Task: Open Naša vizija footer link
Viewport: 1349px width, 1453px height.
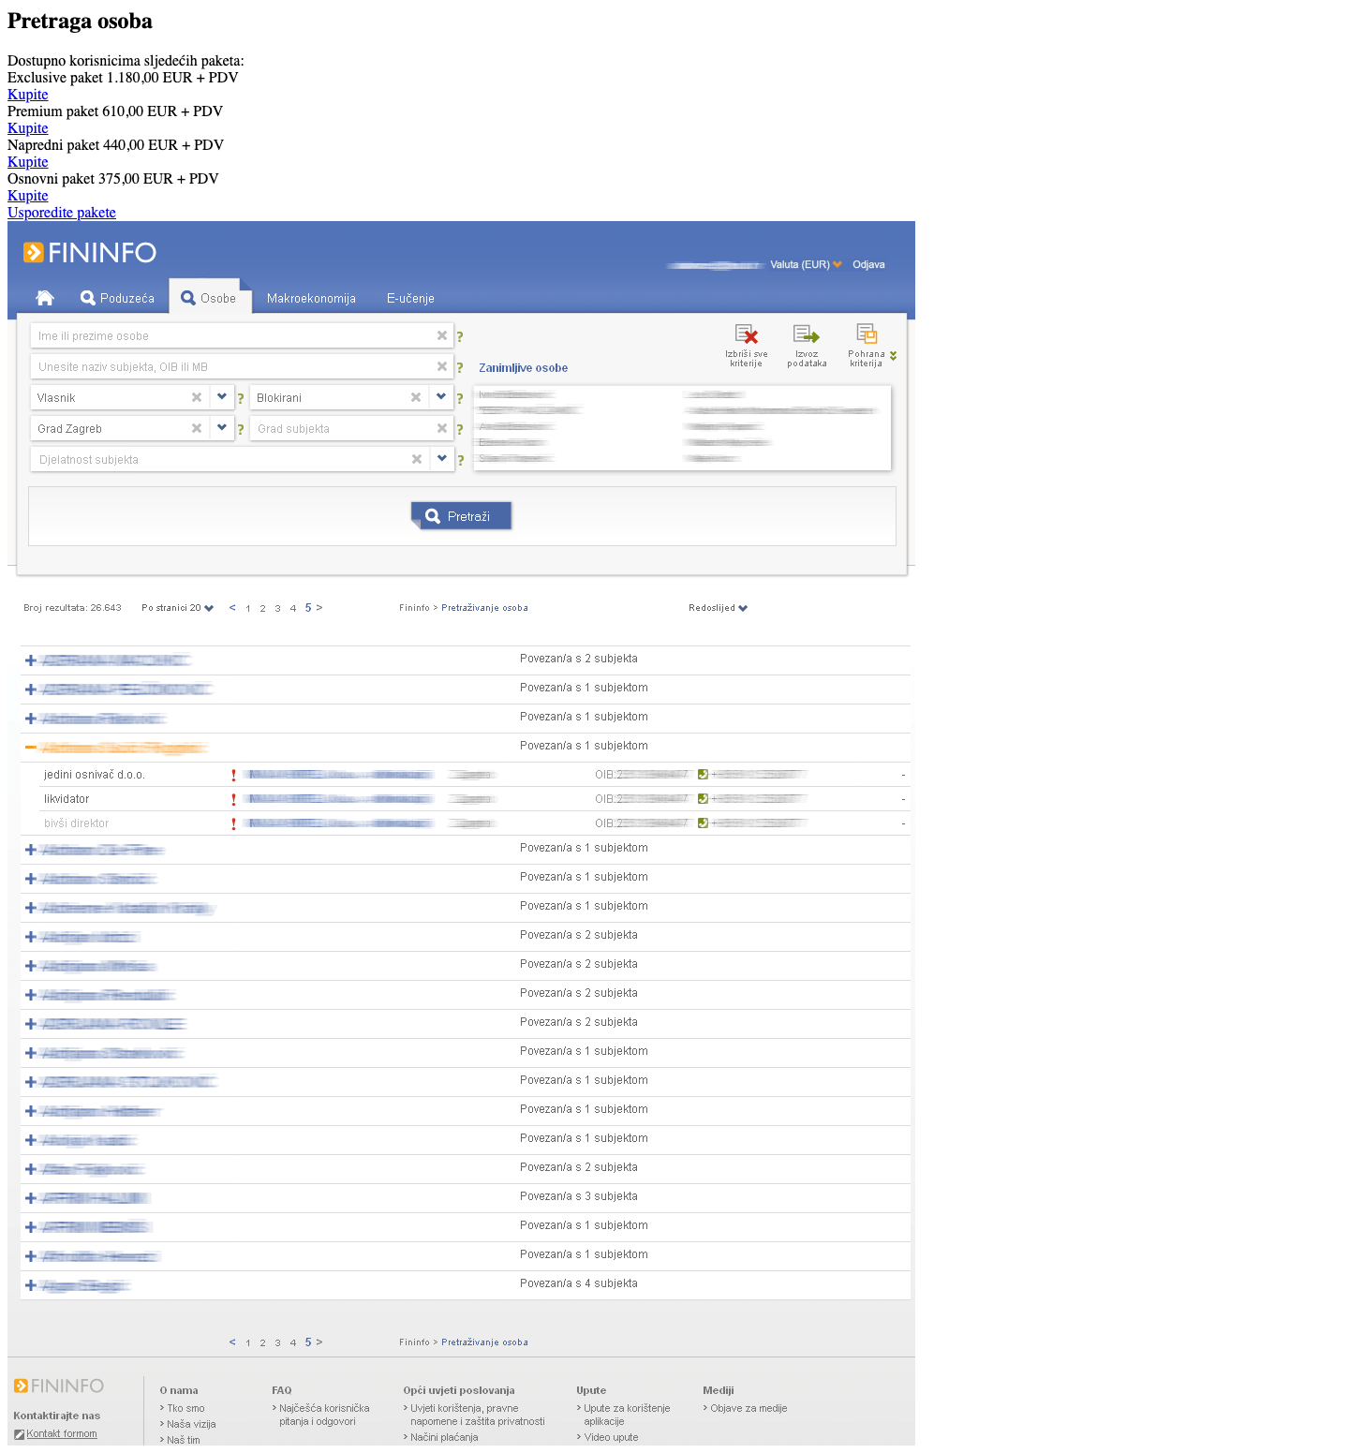Action: coord(191,1424)
